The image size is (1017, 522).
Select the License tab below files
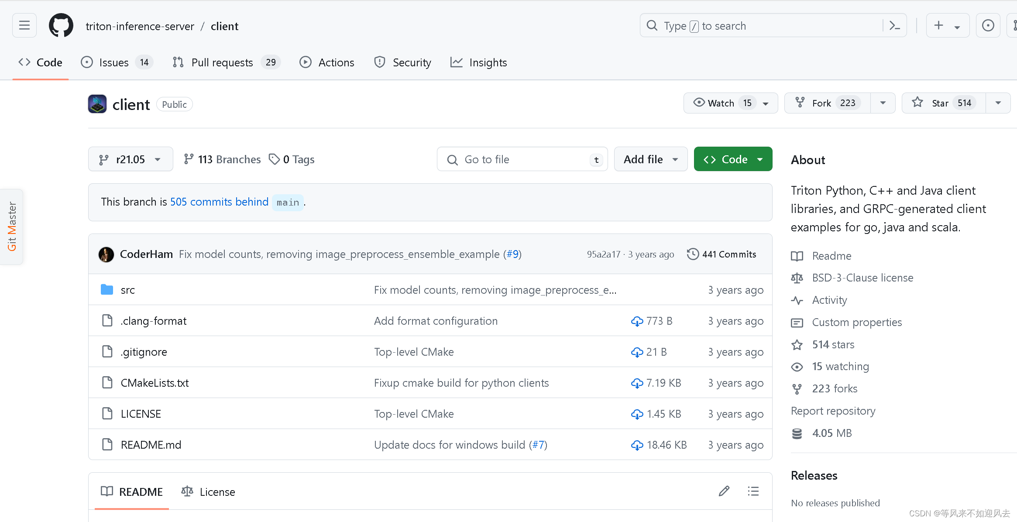[208, 492]
